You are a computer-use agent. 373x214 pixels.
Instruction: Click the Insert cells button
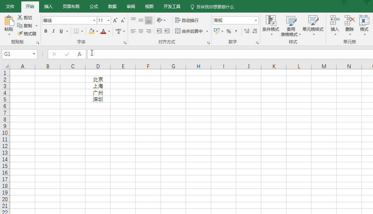335,25
